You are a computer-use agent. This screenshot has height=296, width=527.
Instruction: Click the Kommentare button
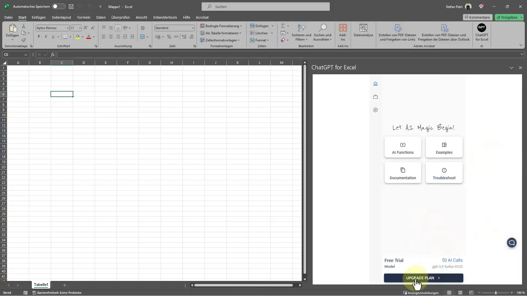[478, 17]
